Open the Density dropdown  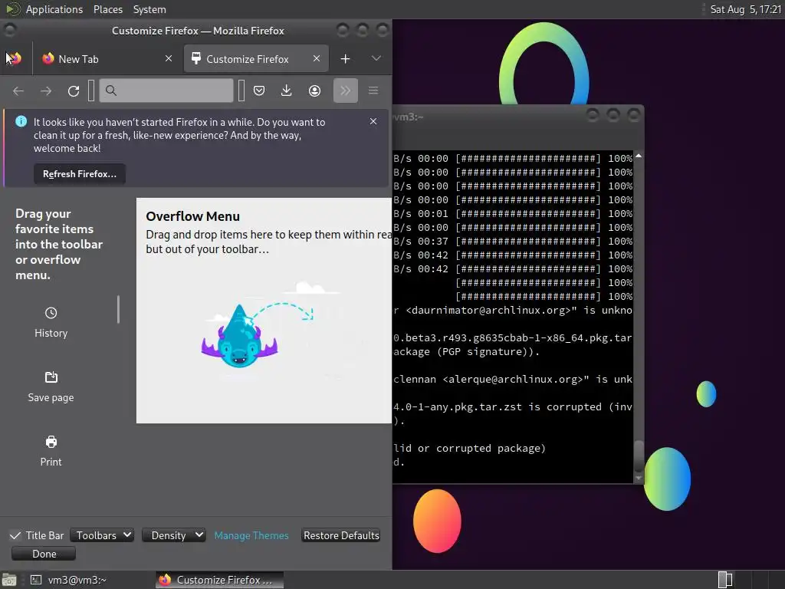pyautogui.click(x=174, y=535)
